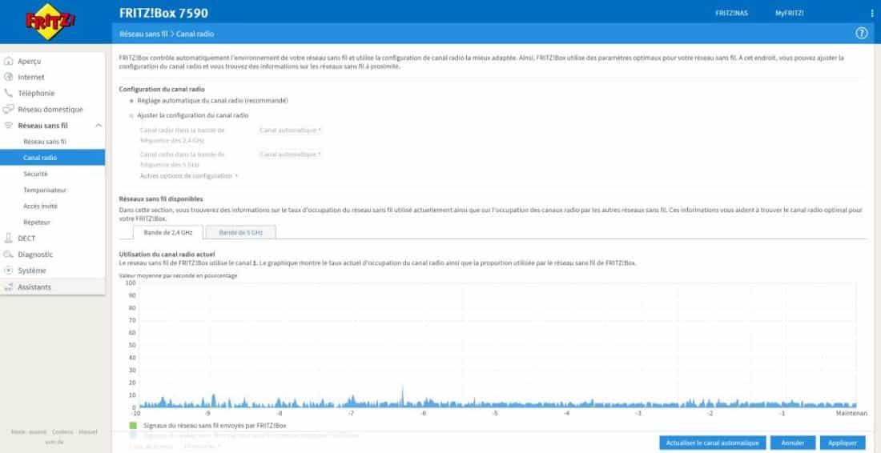
Task: Open the three-dot menu in header
Action: coord(872,13)
